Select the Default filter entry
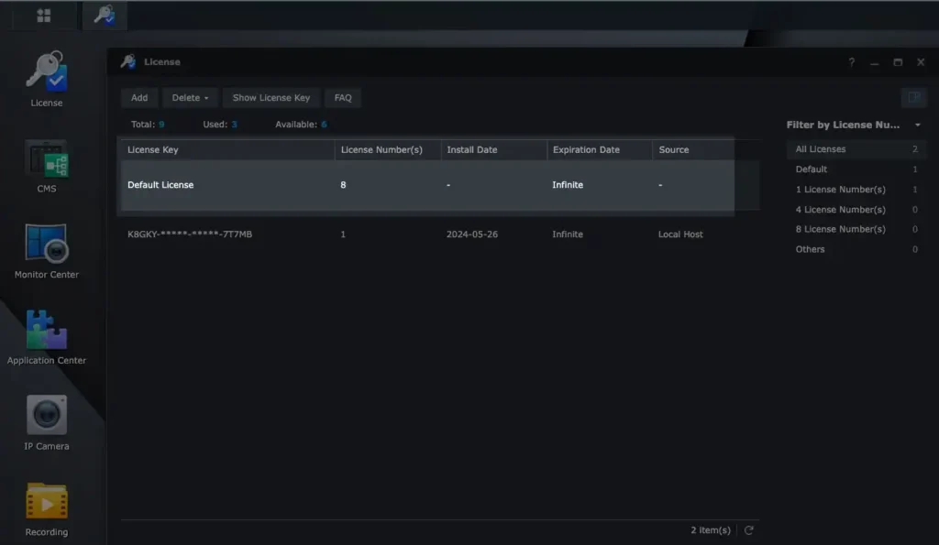 tap(856, 169)
